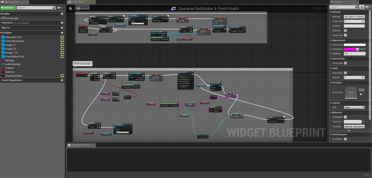Open the Visibility dropdown in Behavior
The image size is (372, 178).
[354, 127]
